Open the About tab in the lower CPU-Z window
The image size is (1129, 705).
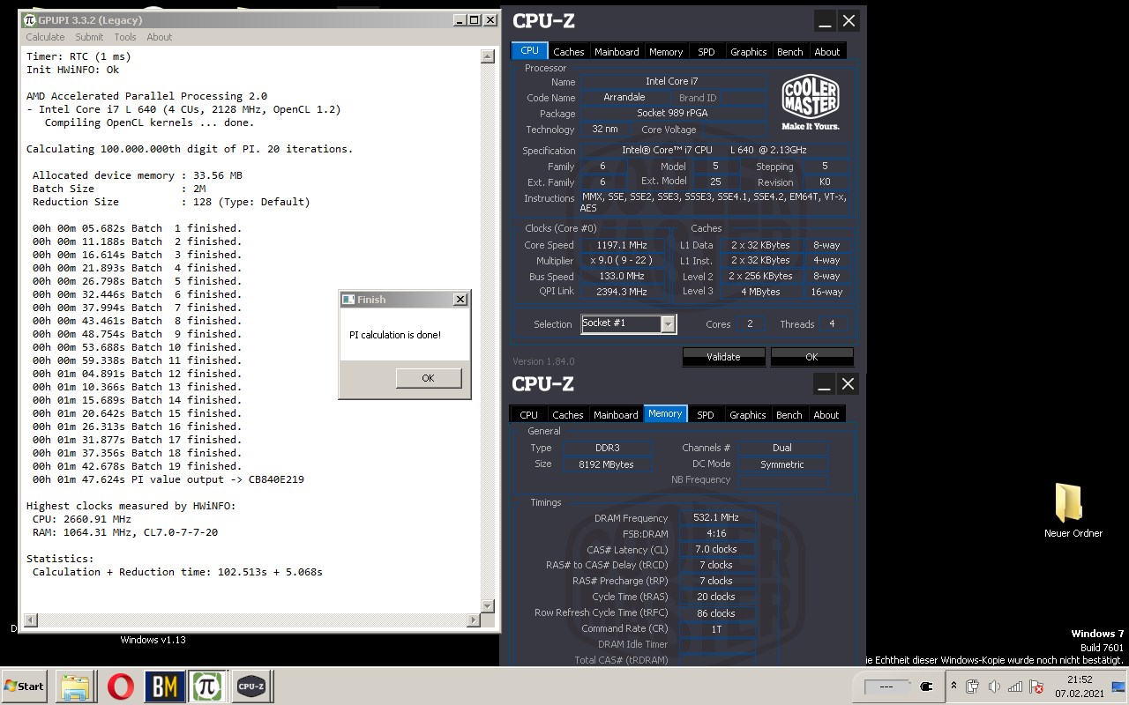(x=826, y=415)
